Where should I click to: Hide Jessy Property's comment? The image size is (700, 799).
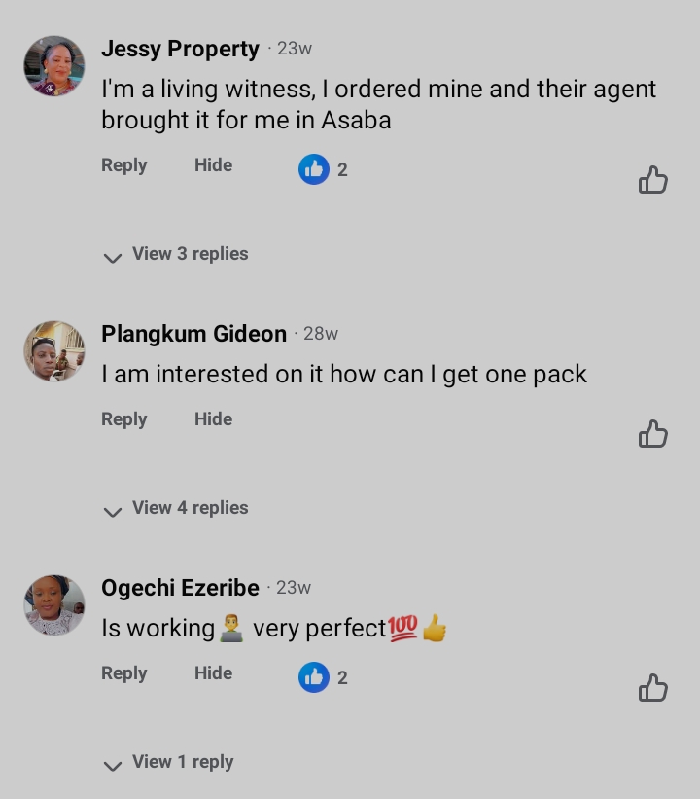[x=213, y=165]
